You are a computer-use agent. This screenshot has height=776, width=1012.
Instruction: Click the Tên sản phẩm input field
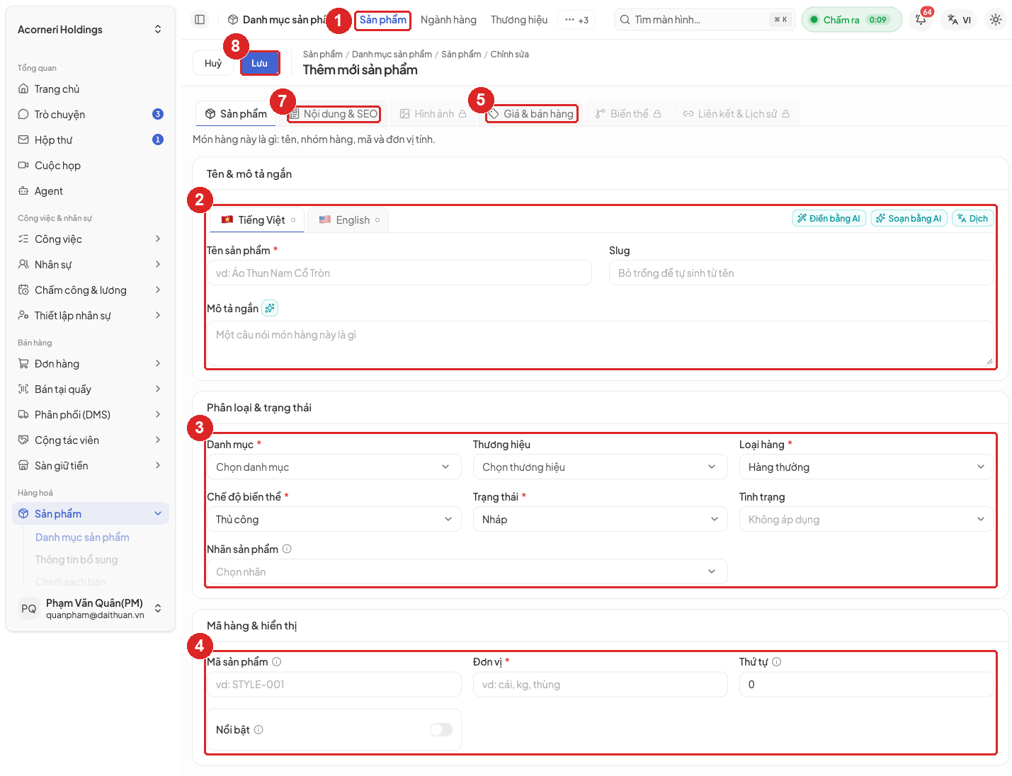click(x=399, y=273)
